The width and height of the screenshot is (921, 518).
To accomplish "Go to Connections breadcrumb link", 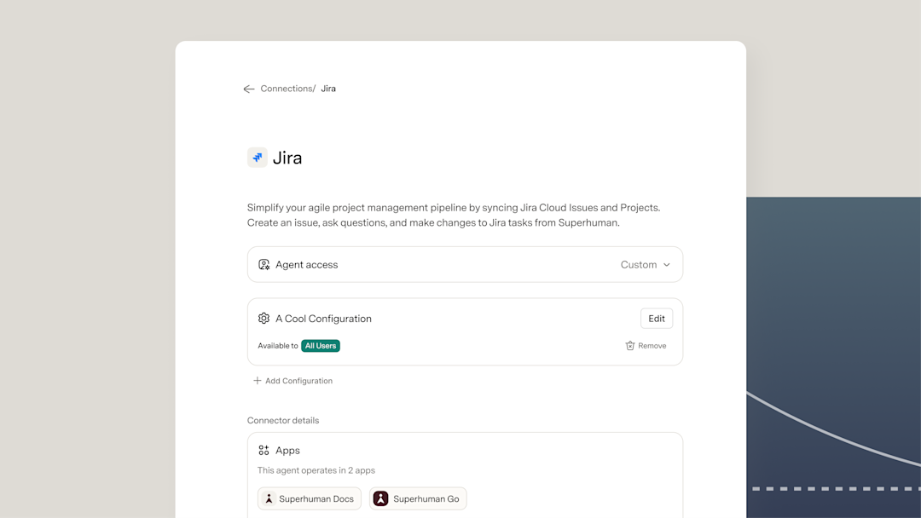I will coord(286,89).
